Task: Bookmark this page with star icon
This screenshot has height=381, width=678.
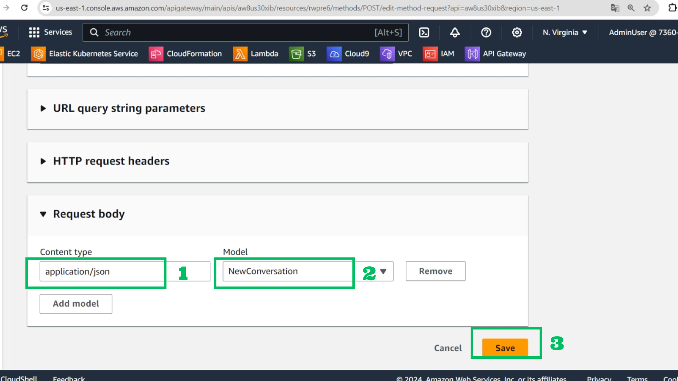Action: 647,8
